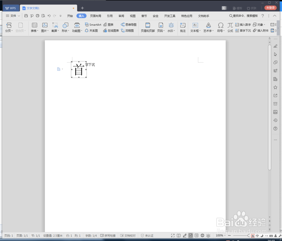Open the settings sliders icon in right sidebar

tap(275, 71)
